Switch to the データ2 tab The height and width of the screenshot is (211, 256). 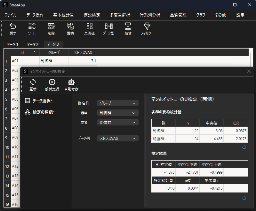(33, 44)
